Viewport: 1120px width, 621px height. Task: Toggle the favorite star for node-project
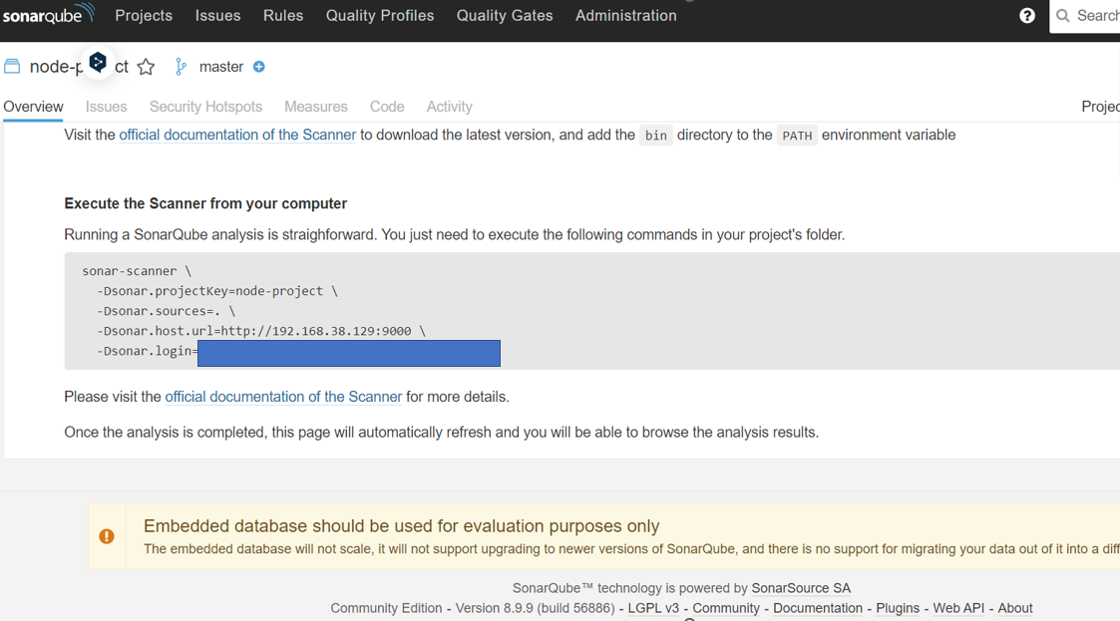tap(146, 67)
